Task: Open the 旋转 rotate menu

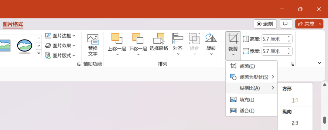Action: 211,44
